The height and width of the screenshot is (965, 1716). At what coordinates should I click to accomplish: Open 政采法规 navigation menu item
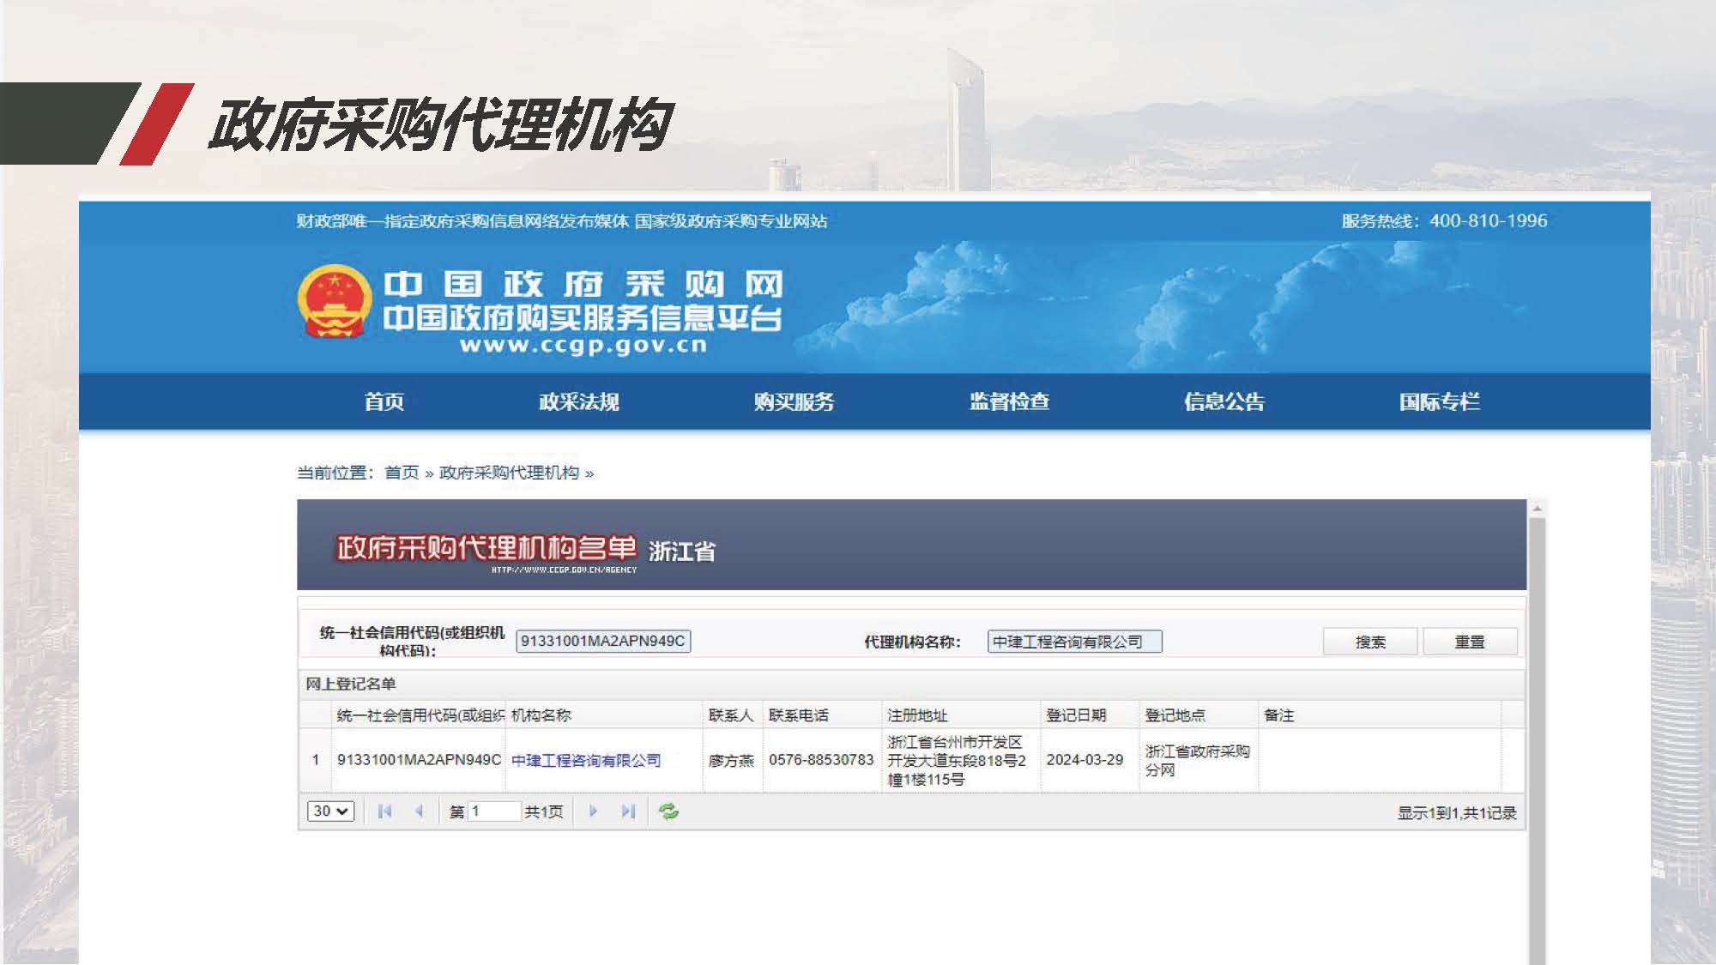pyautogui.click(x=578, y=401)
